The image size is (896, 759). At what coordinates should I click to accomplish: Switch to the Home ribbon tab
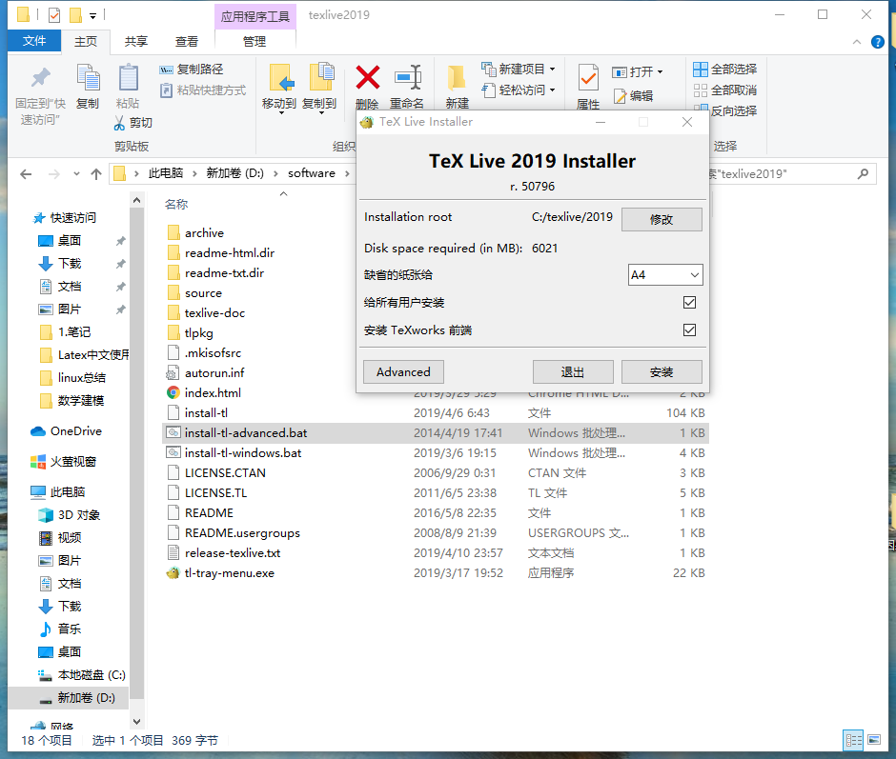click(86, 41)
